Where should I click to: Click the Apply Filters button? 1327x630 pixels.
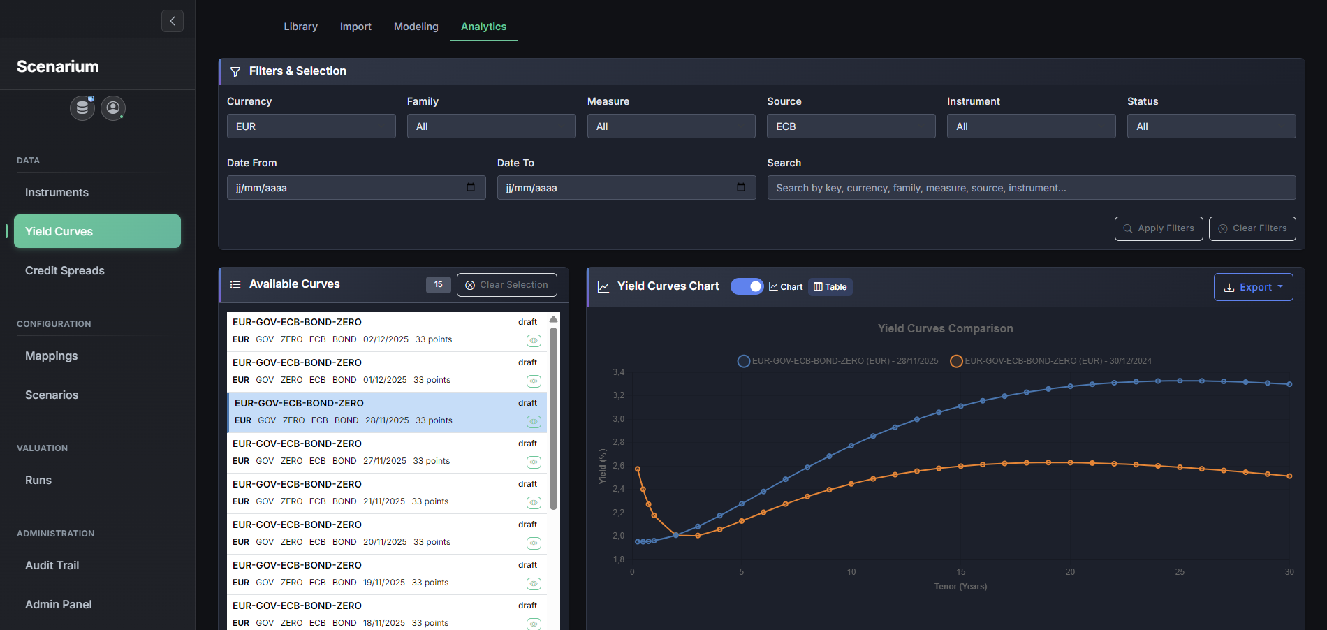pyautogui.click(x=1158, y=228)
